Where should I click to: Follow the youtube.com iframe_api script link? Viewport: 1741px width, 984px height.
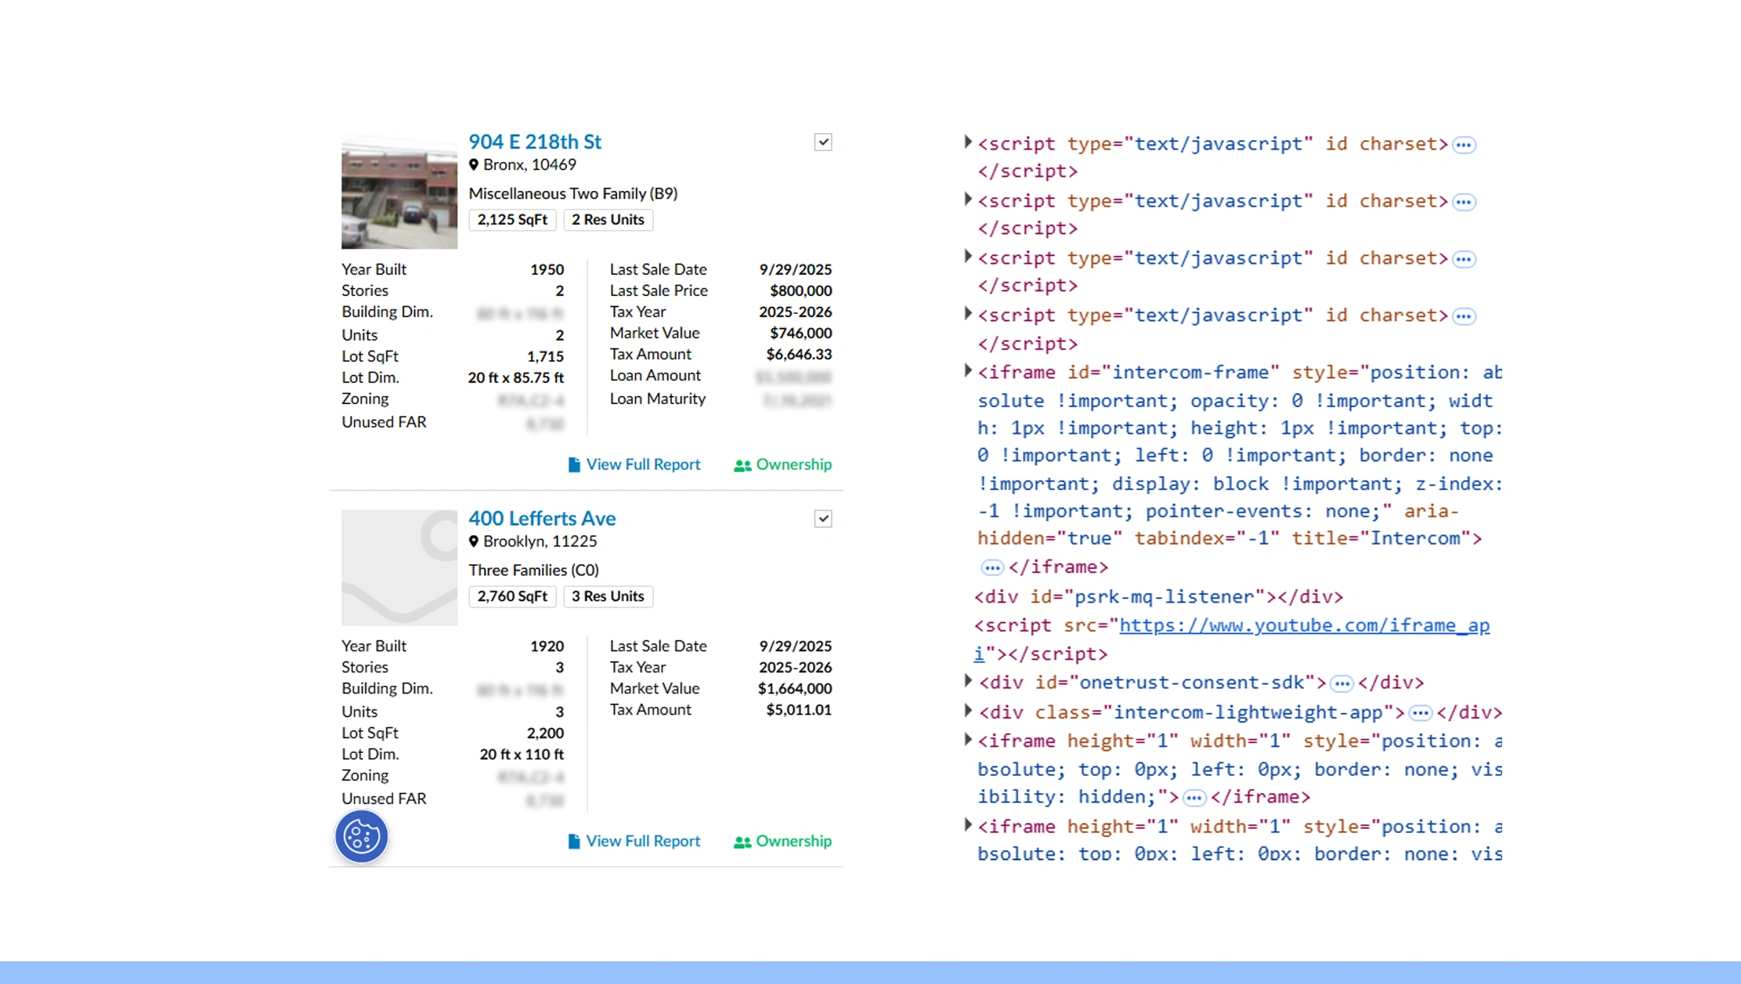point(1303,625)
